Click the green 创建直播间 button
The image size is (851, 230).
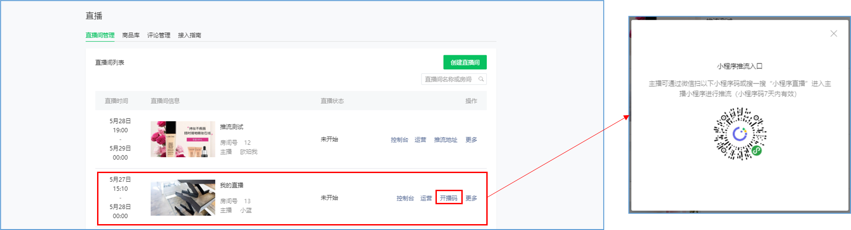465,62
